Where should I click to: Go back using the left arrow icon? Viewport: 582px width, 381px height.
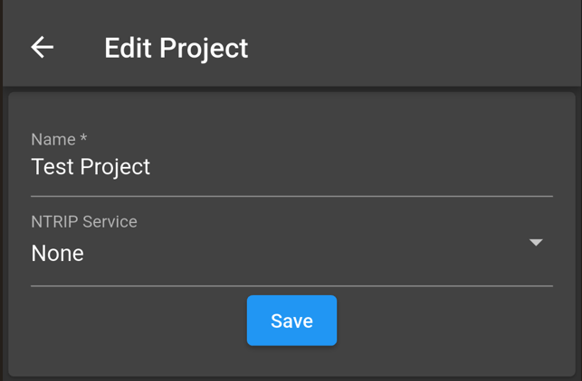point(43,47)
